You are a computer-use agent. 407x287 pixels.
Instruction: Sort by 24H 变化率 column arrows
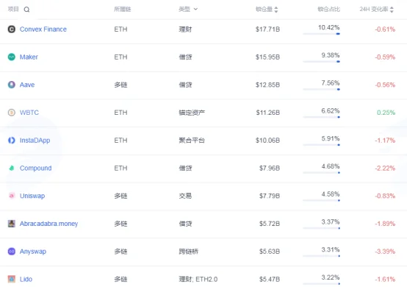[392, 10]
